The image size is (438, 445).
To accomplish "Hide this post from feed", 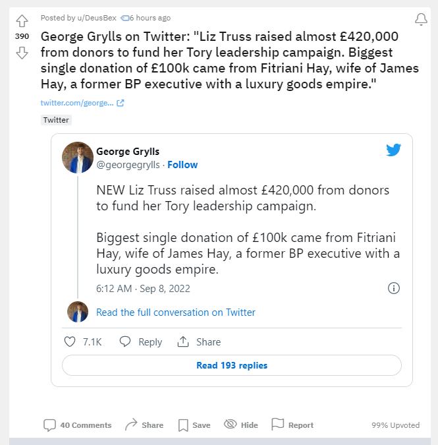I will click(x=241, y=425).
